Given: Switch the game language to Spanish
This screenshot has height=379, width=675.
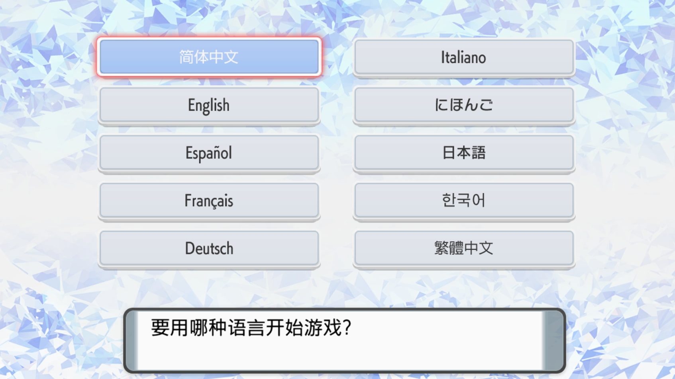Looking at the screenshot, I should point(209,153).
